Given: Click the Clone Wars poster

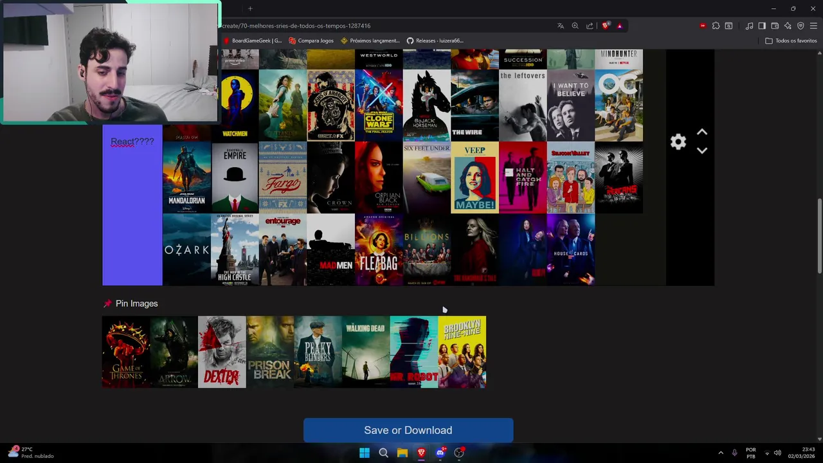Looking at the screenshot, I should pos(379,105).
